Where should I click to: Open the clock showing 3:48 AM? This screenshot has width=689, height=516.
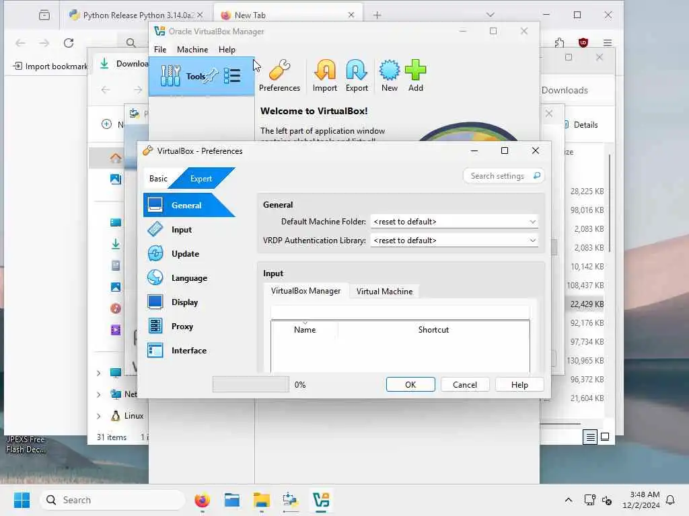[x=641, y=500]
